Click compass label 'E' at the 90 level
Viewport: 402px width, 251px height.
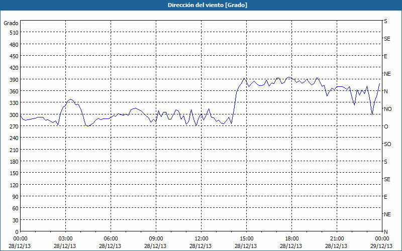pos(385,197)
